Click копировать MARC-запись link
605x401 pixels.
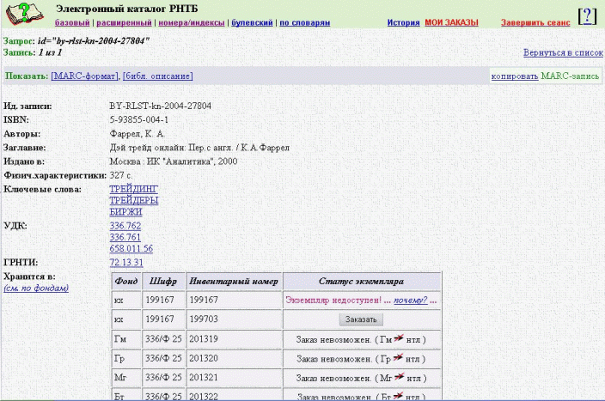pyautogui.click(x=515, y=76)
